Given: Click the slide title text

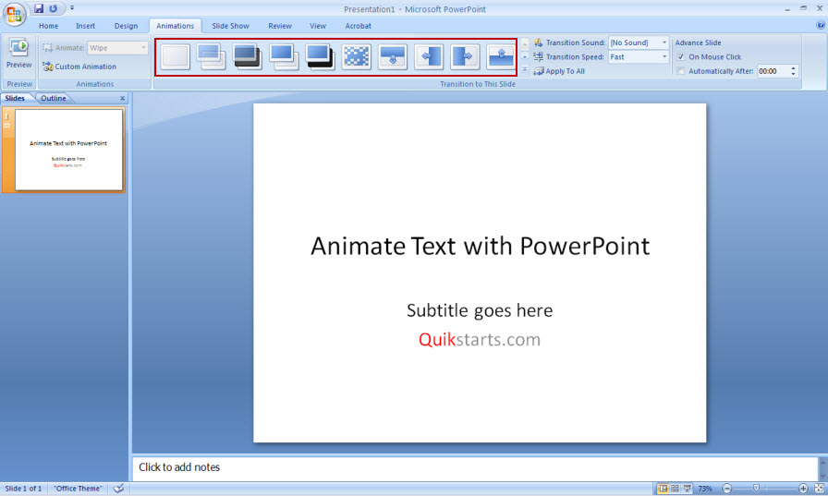Looking at the screenshot, I should (x=480, y=246).
